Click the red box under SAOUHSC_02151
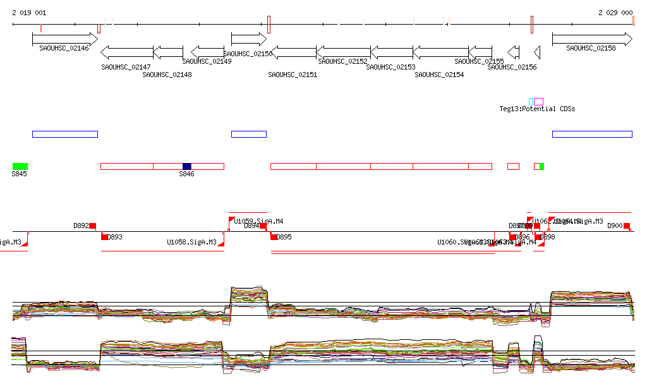 point(293,166)
